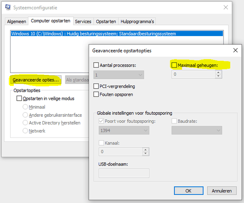The height and width of the screenshot is (203, 244).
Task: Increase Kanaal value with up arrow
Action: click(146, 150)
